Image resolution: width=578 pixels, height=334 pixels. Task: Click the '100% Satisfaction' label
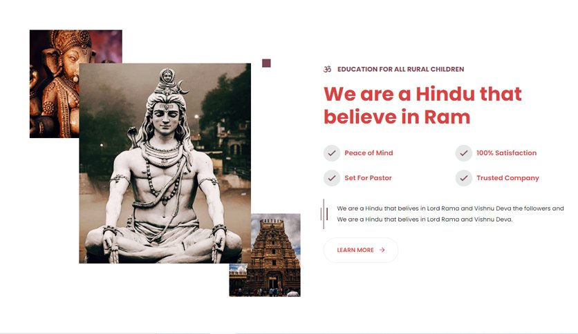pyautogui.click(x=507, y=153)
